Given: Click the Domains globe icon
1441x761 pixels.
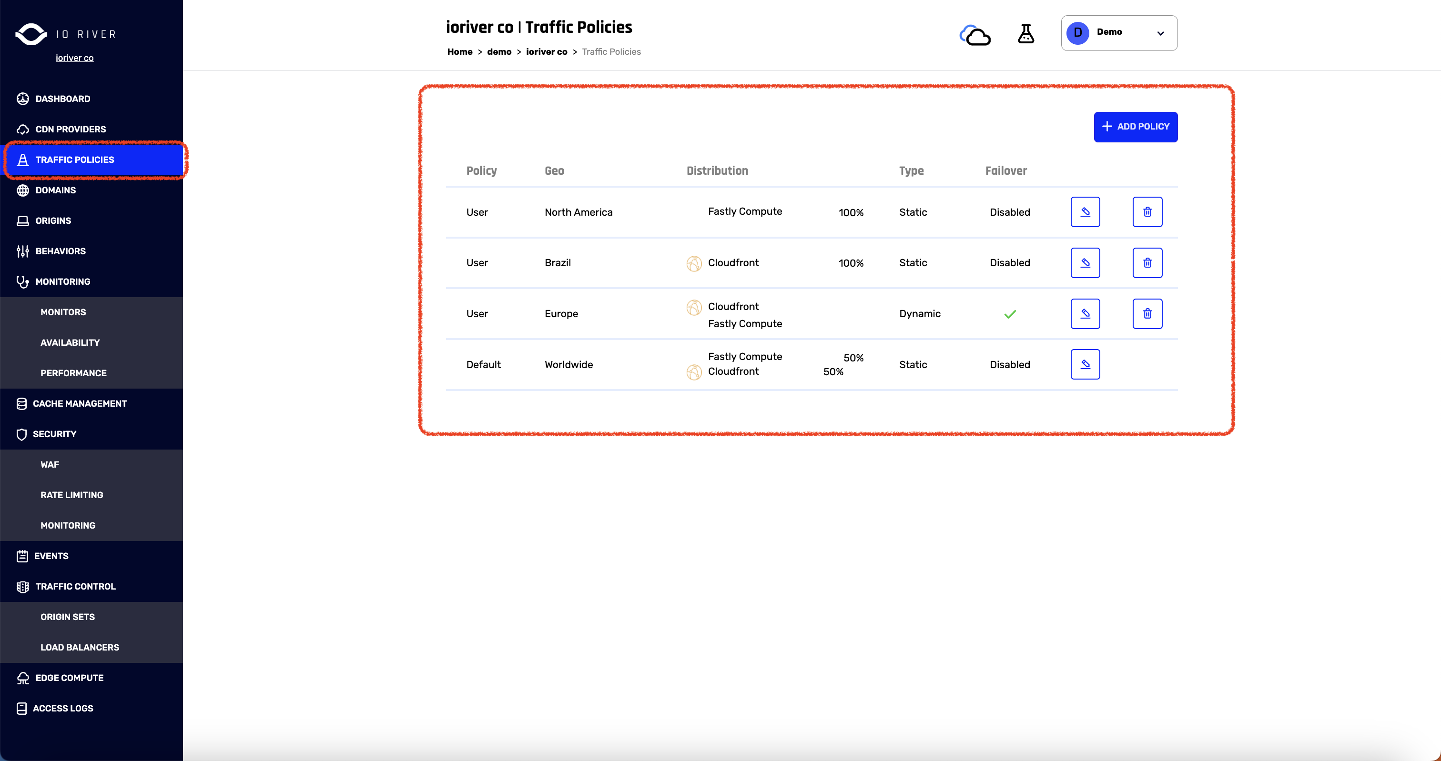Looking at the screenshot, I should [22, 190].
